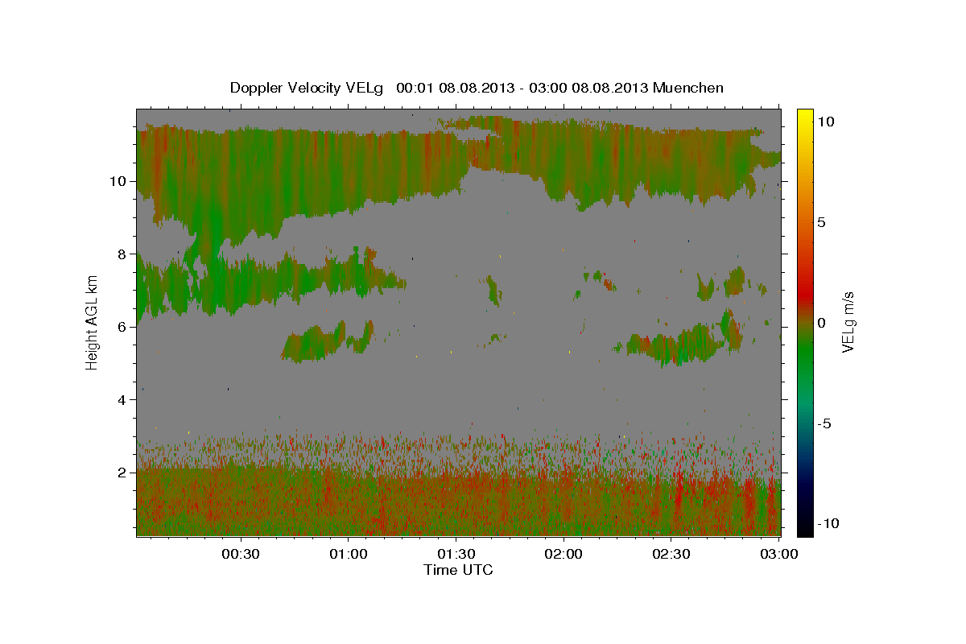Click the '01:30' time tick label
966x644 pixels.
point(456,554)
